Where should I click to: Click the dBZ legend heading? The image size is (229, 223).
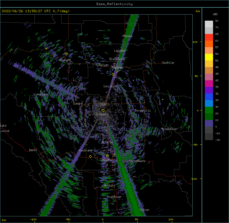(215, 14)
